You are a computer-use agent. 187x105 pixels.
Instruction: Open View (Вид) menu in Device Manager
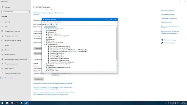(x=55, y=22)
